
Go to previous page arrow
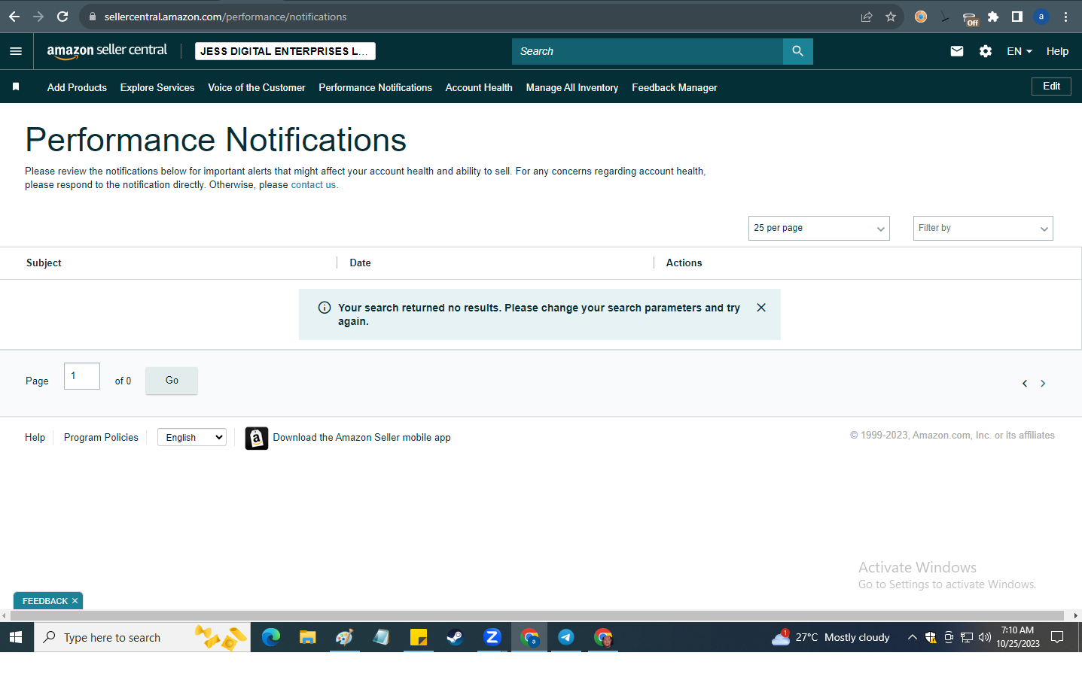point(1025,384)
